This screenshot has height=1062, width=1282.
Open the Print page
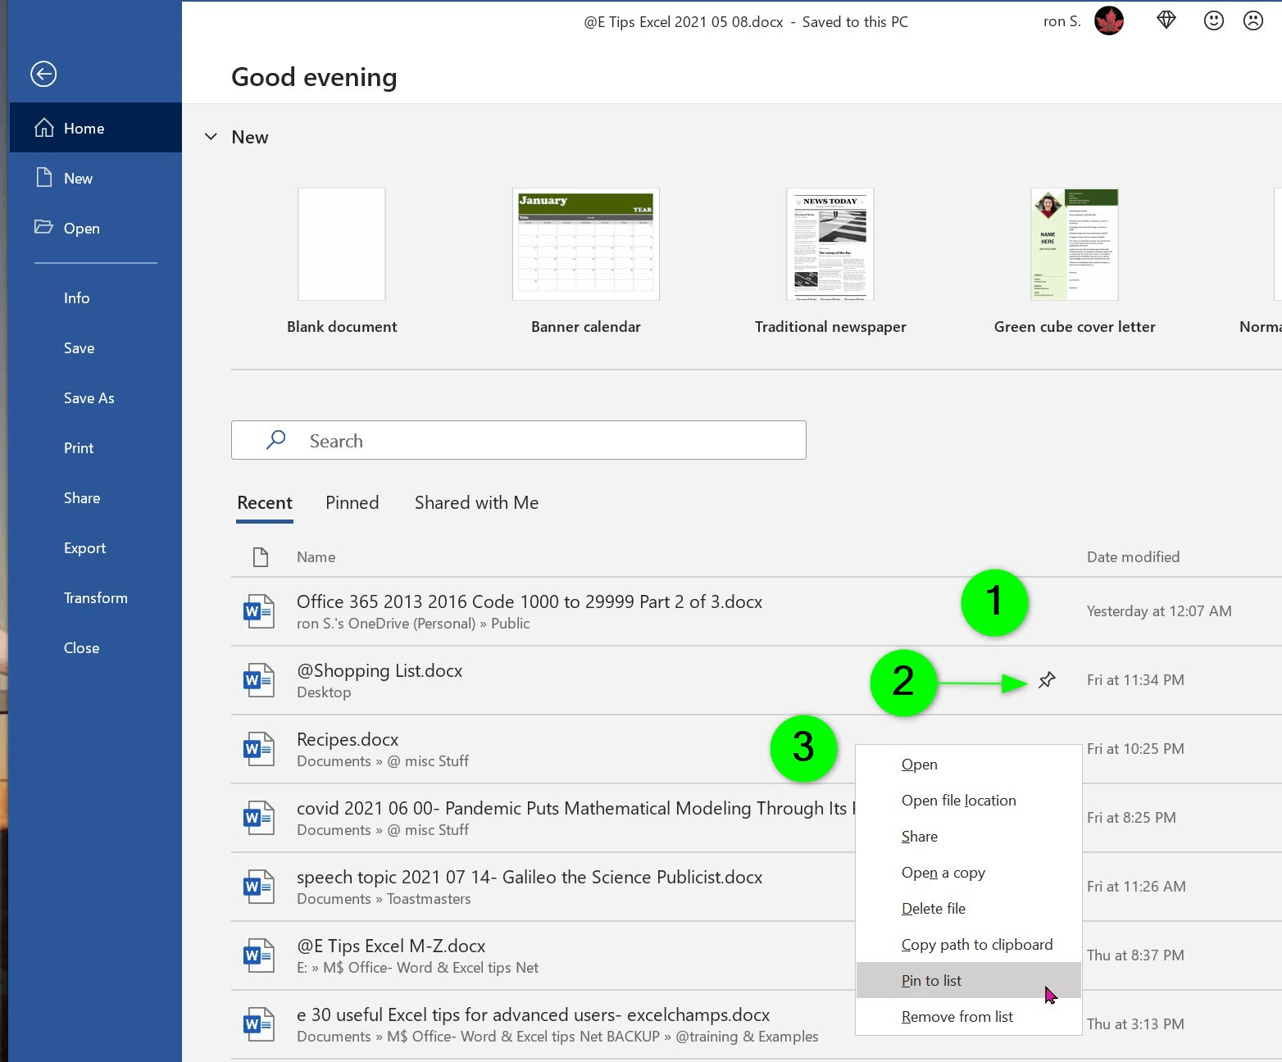coord(96,447)
